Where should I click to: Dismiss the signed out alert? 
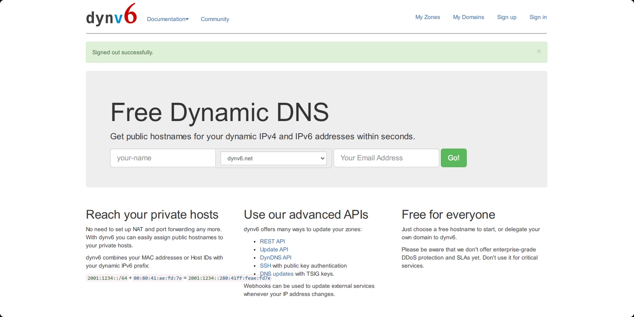pos(539,51)
